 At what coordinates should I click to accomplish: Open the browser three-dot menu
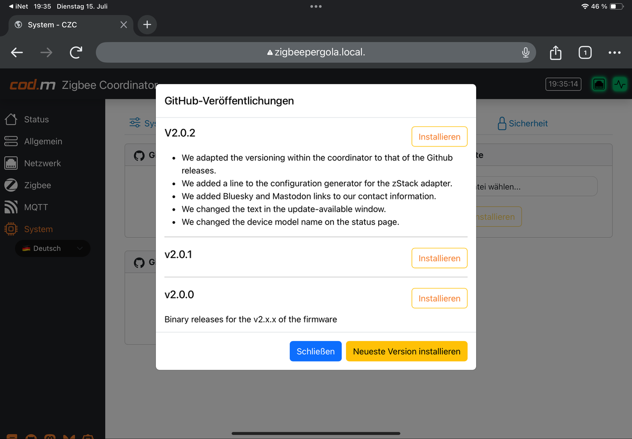coord(614,52)
